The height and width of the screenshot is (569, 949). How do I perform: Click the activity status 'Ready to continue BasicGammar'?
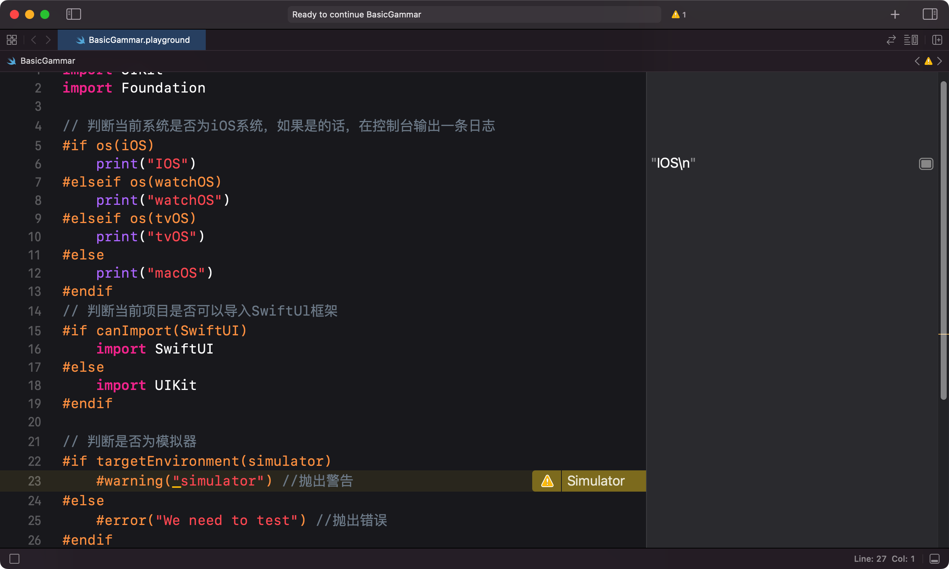(474, 14)
